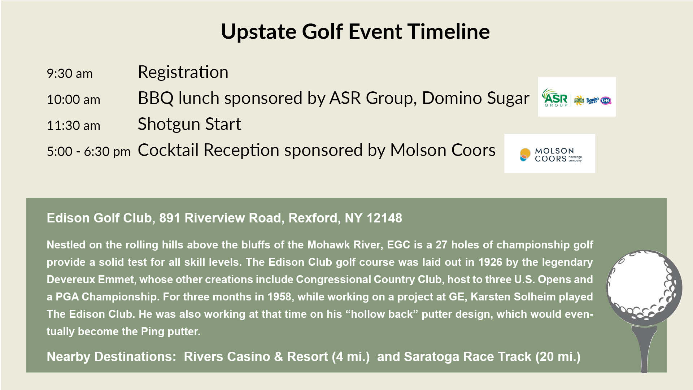Select the Upstate Golf Event Timeline title
This screenshot has height=390, width=693.
point(355,31)
